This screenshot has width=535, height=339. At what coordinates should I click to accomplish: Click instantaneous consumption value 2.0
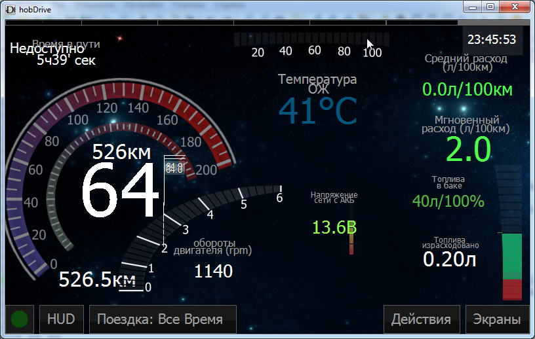click(x=469, y=149)
